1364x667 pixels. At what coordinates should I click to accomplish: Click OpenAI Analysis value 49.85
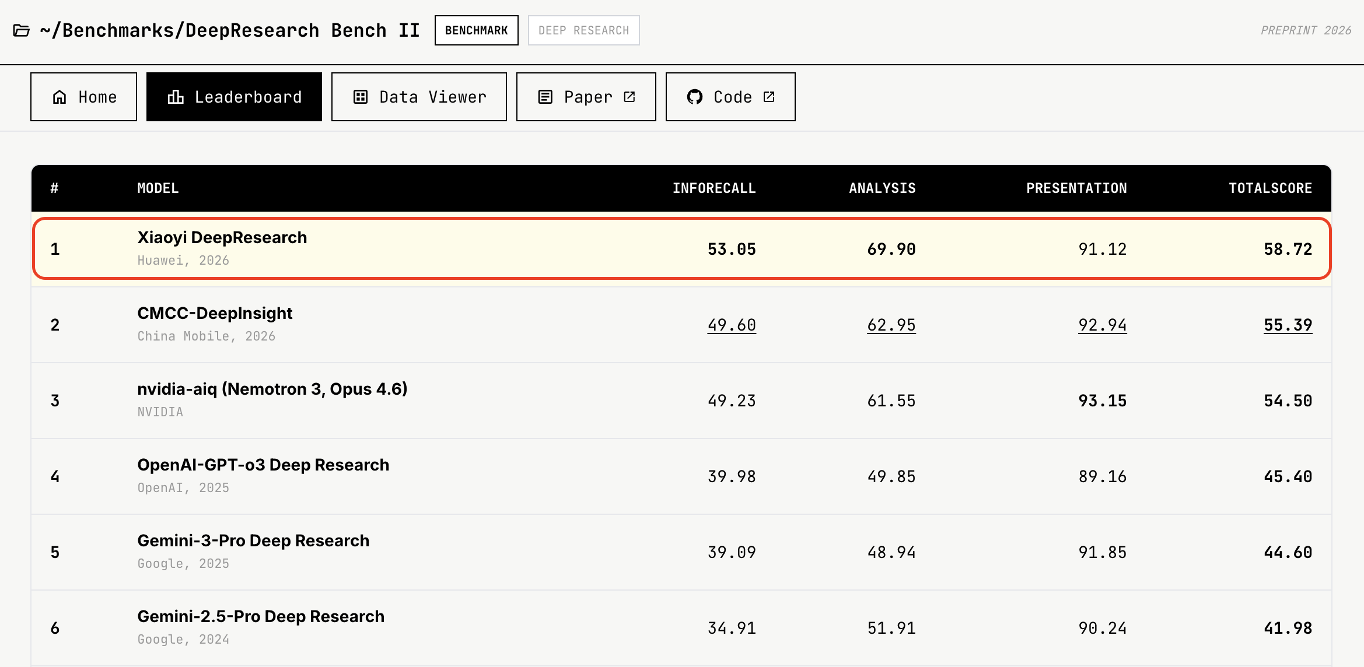pos(891,477)
